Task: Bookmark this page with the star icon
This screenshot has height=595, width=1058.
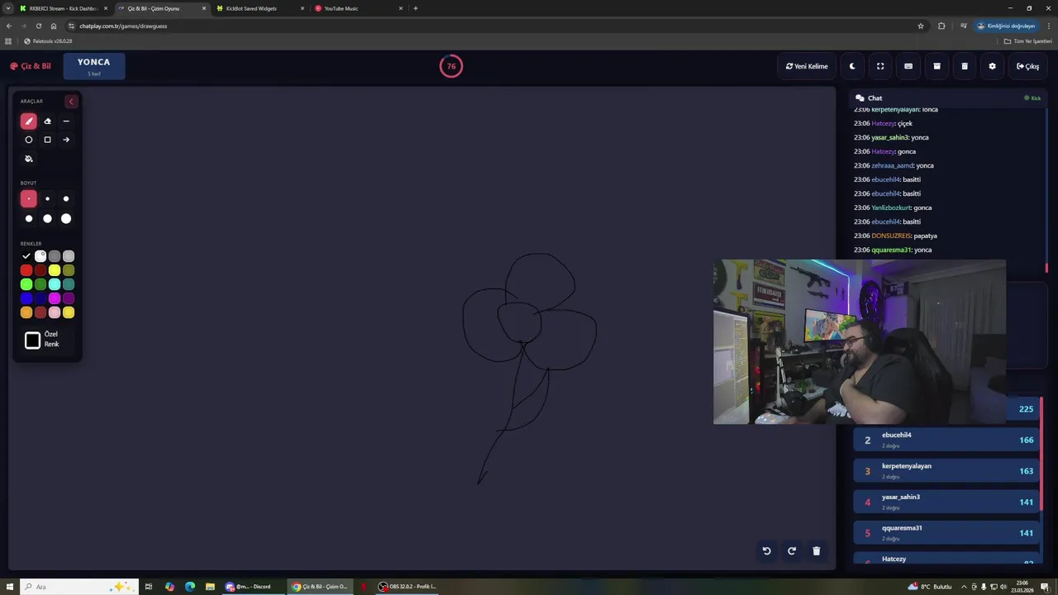Action: coord(921,26)
